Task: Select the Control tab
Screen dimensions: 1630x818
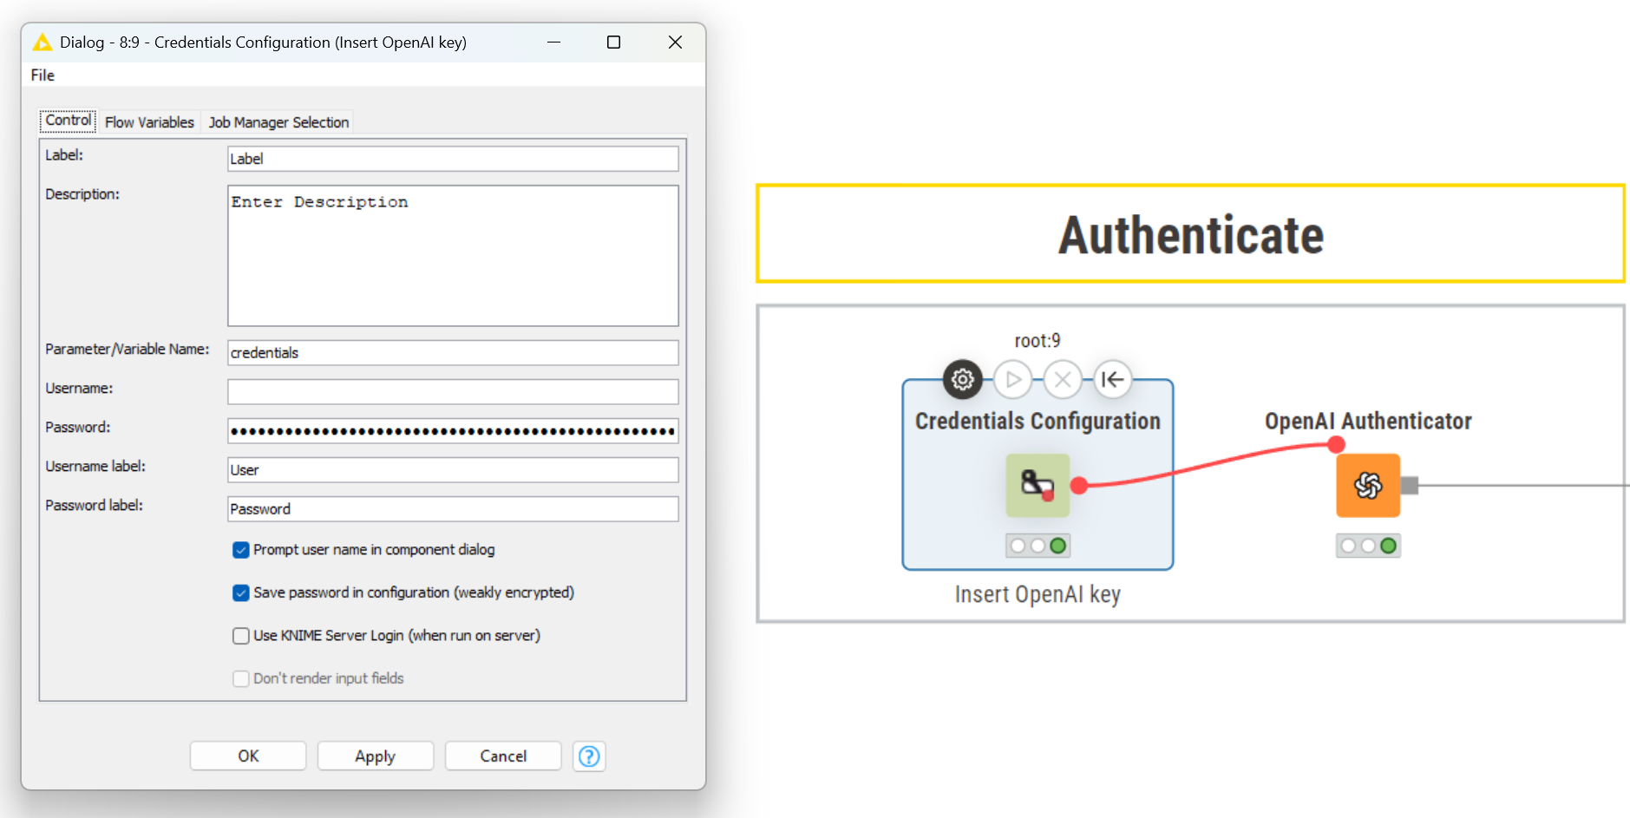Action: [68, 121]
